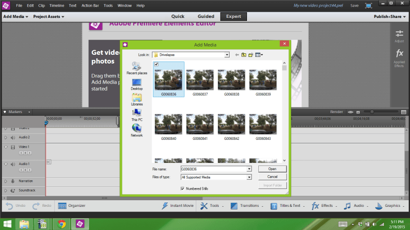Toggle the Video 1 track filmstrip icon
This screenshot has width=410, height=230.
click(13, 147)
